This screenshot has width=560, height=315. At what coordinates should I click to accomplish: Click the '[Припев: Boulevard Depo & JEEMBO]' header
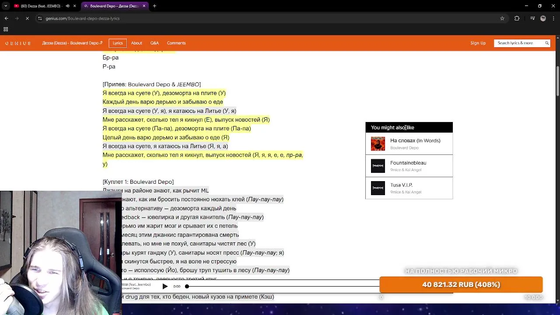click(152, 84)
